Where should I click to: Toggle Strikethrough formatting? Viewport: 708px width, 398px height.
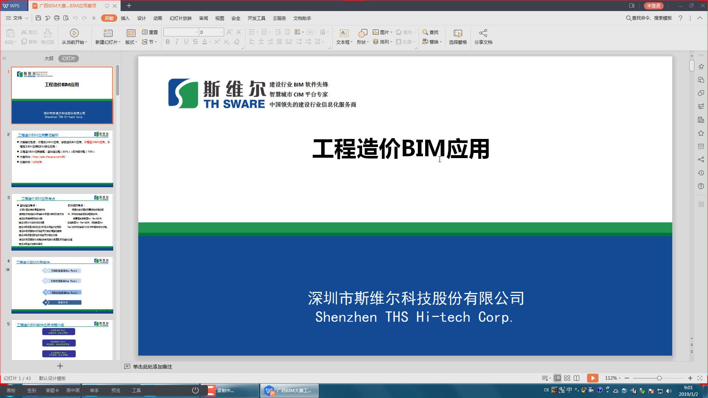coord(195,42)
